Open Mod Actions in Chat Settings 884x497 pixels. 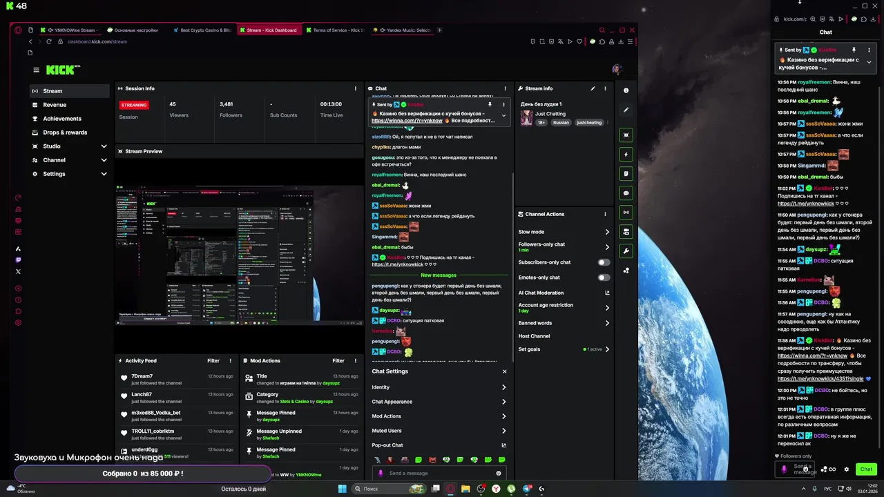click(439, 416)
